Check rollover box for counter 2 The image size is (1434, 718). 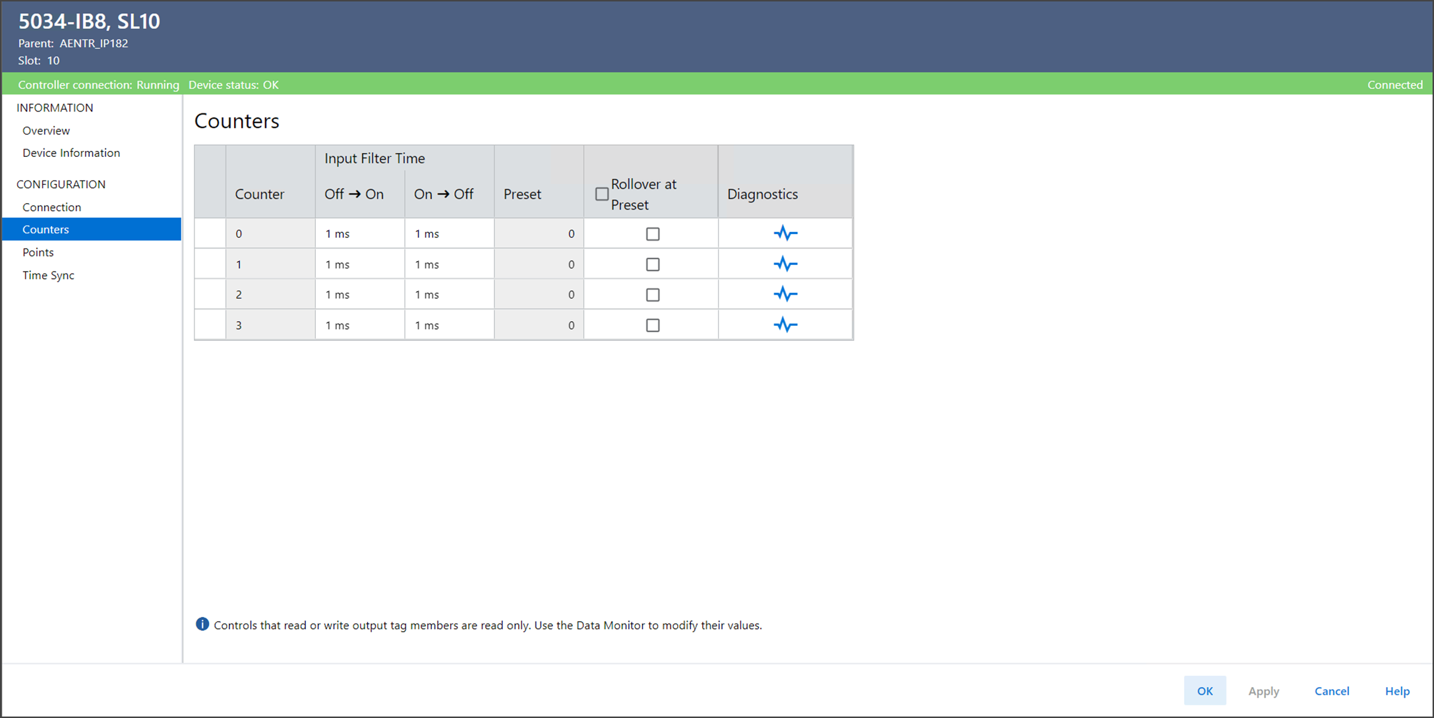[x=653, y=295]
